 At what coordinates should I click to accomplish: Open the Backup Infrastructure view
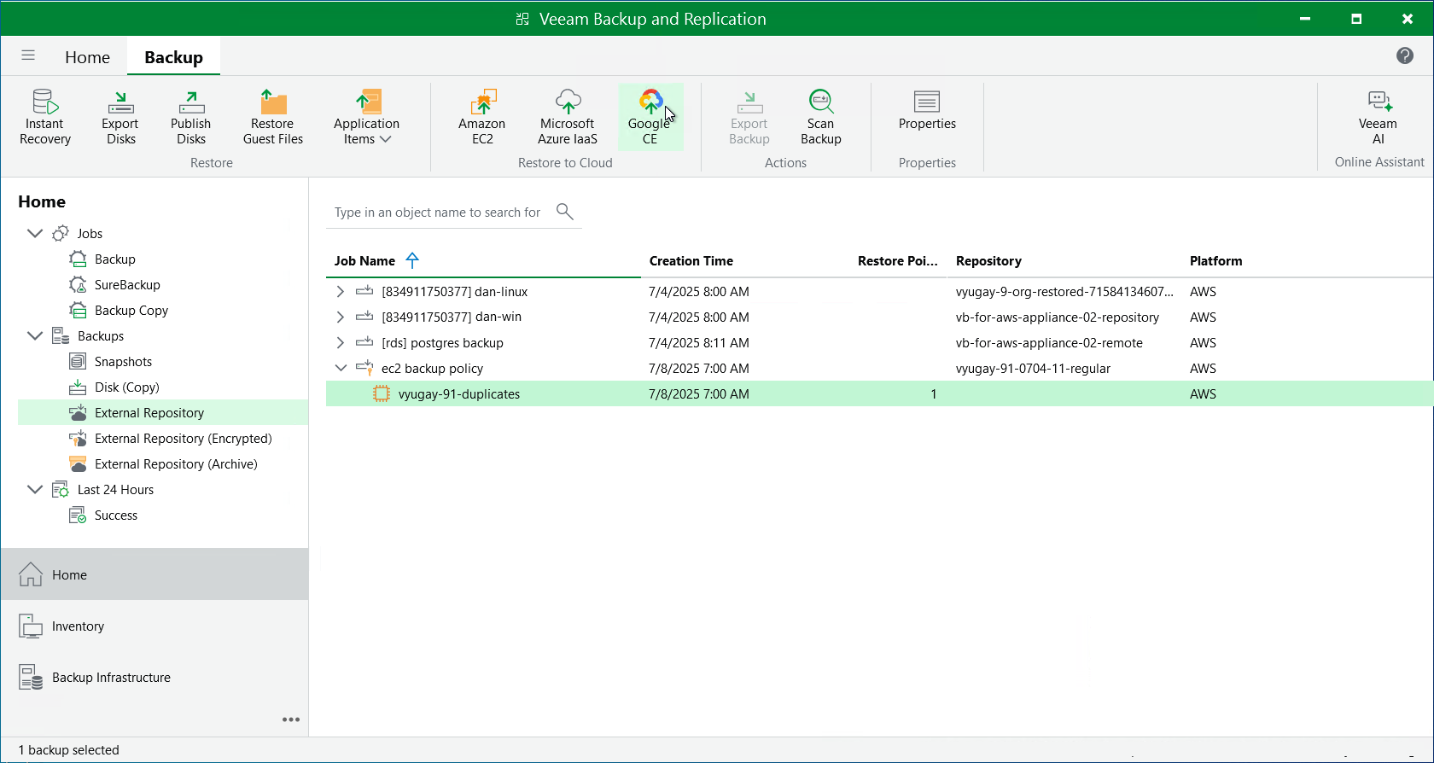111,678
